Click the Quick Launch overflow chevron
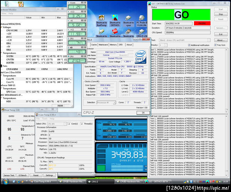Viewport: 231px width, 192px height. click(x=27, y=181)
